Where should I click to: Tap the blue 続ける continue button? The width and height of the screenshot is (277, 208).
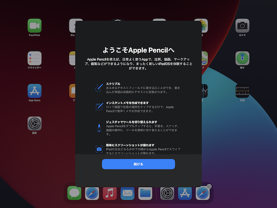(138, 164)
